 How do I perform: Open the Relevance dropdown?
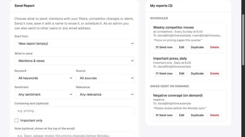[x=105, y=94]
